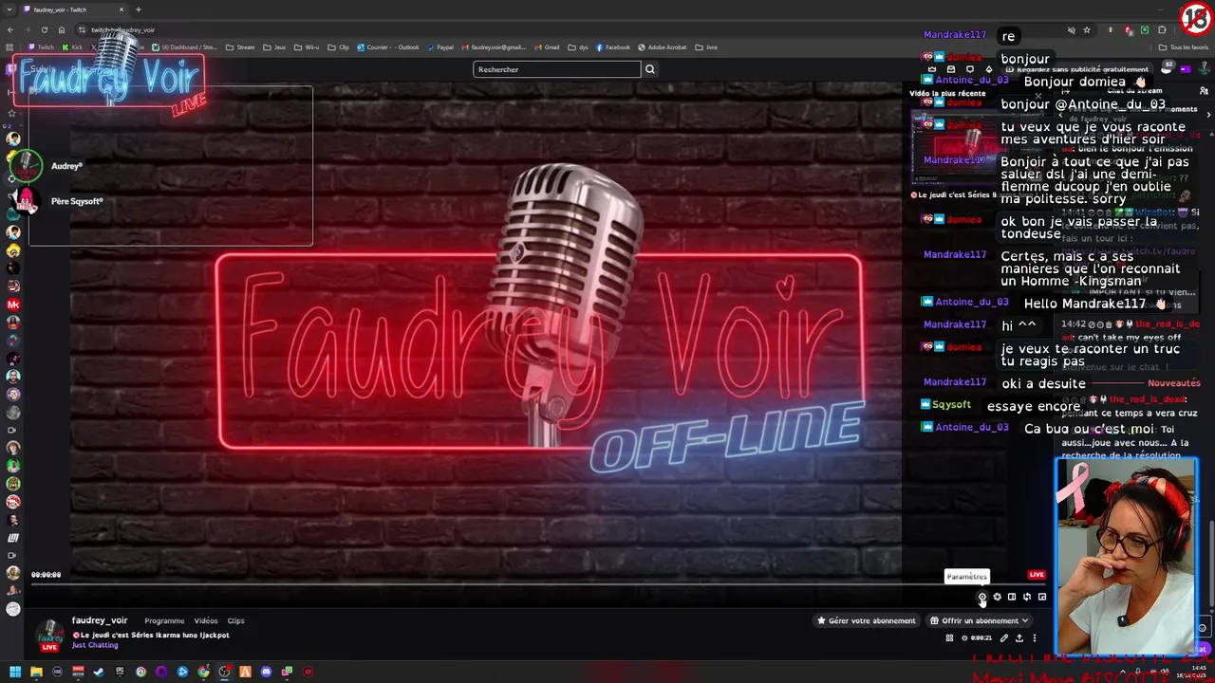Click the stream sync arrows icon
The height and width of the screenshot is (683, 1215).
pos(1027,597)
